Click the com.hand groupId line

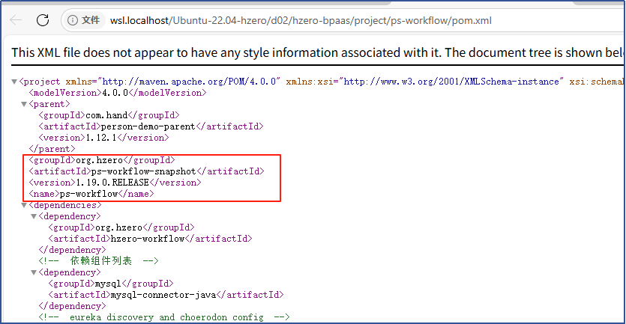(106, 115)
